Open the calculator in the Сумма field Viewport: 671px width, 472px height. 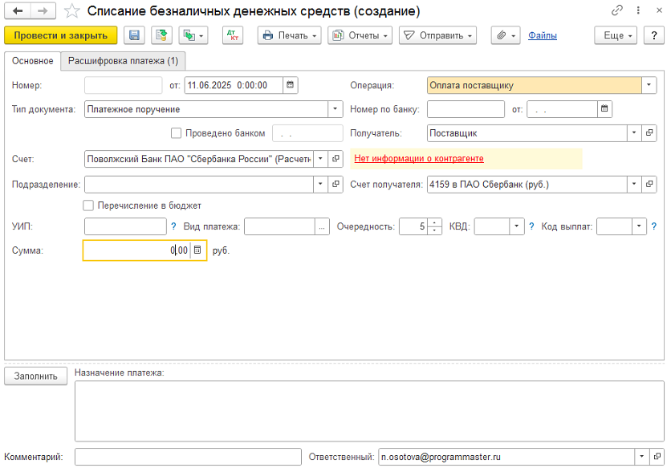pos(198,250)
